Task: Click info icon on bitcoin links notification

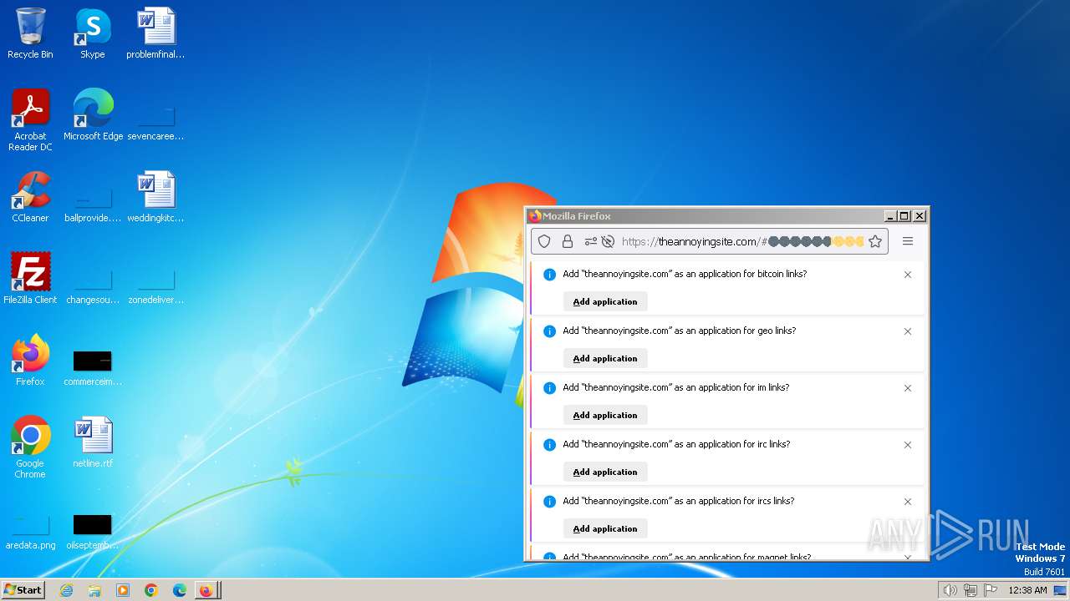Action: (549, 275)
